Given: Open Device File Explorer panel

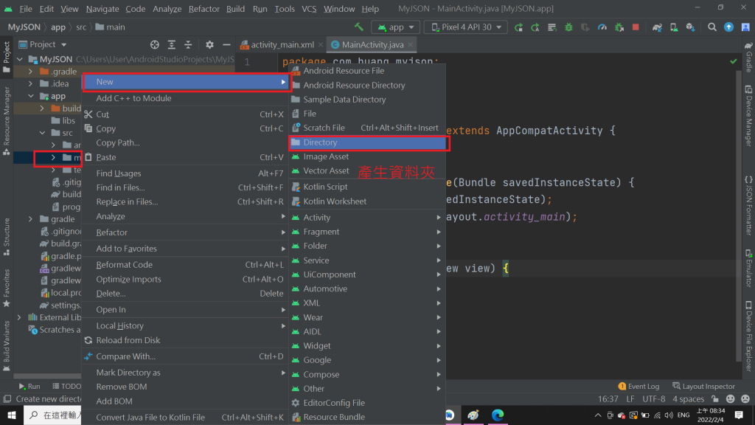Looking at the screenshot, I should tap(749, 336).
